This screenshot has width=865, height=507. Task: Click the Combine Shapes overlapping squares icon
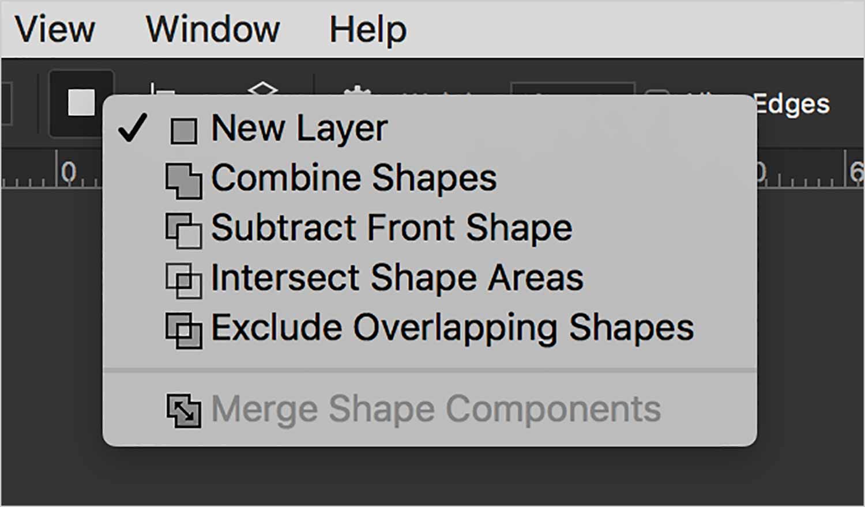(183, 181)
